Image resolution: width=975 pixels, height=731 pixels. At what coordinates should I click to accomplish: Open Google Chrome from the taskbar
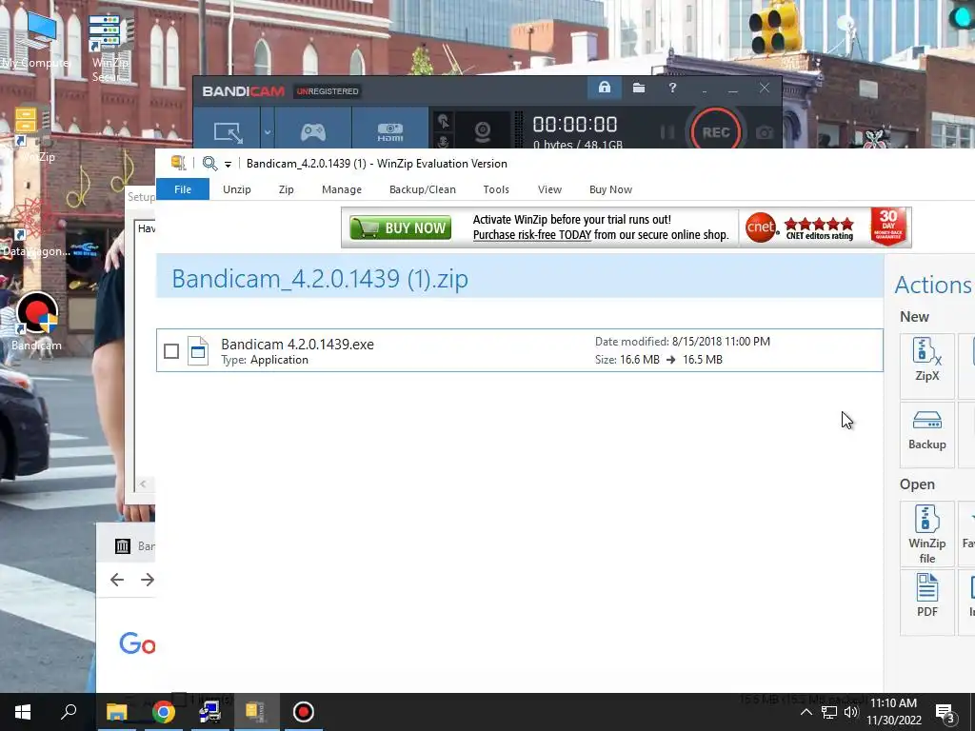pyautogui.click(x=163, y=712)
